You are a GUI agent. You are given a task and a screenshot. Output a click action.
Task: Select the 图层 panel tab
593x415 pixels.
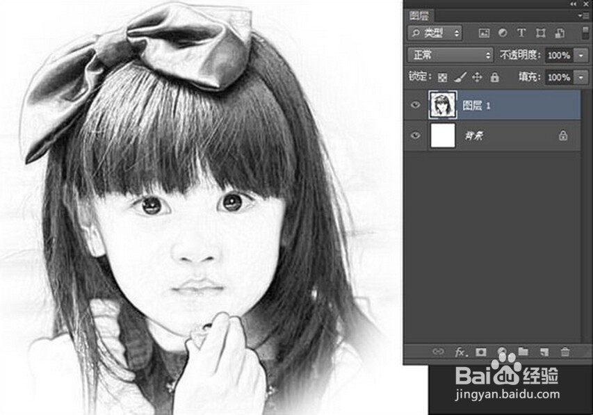coord(419,15)
